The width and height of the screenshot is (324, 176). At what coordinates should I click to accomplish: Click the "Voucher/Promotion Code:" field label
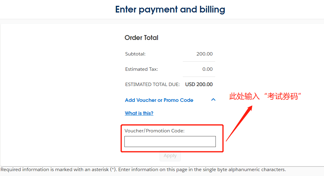tap(155, 131)
